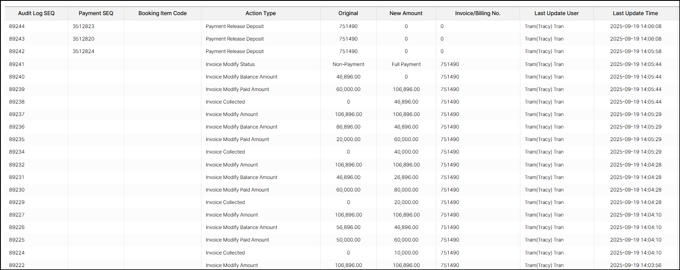Select the 80,000.00 new amount cell

pos(406,190)
